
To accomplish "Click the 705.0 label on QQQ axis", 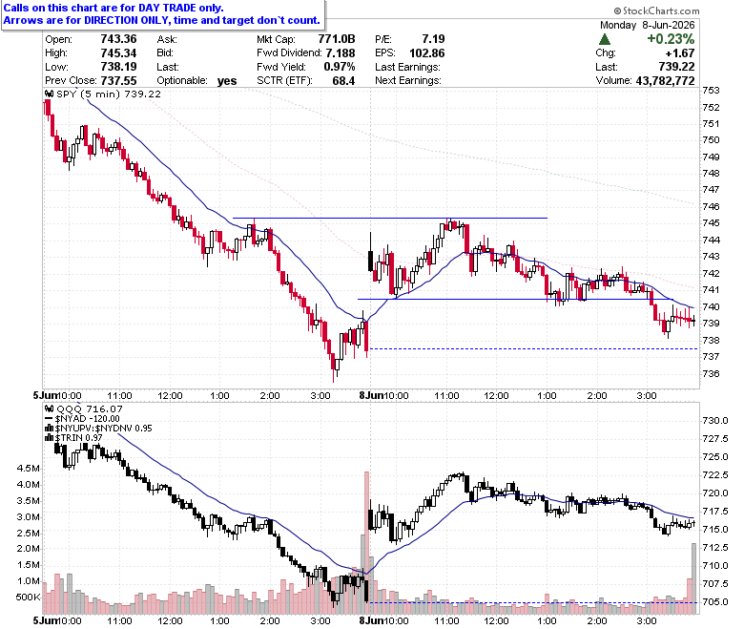I will [x=715, y=601].
